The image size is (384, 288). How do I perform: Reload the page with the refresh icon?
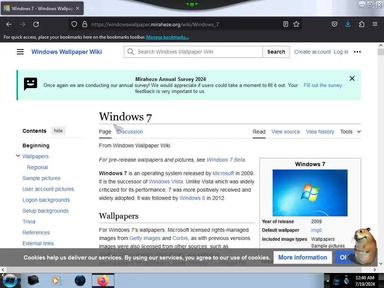tap(36, 24)
